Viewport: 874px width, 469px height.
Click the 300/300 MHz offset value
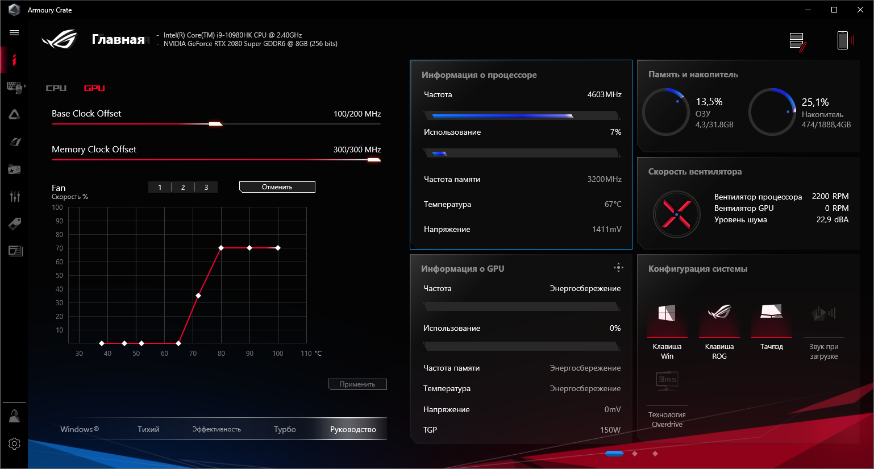(357, 150)
